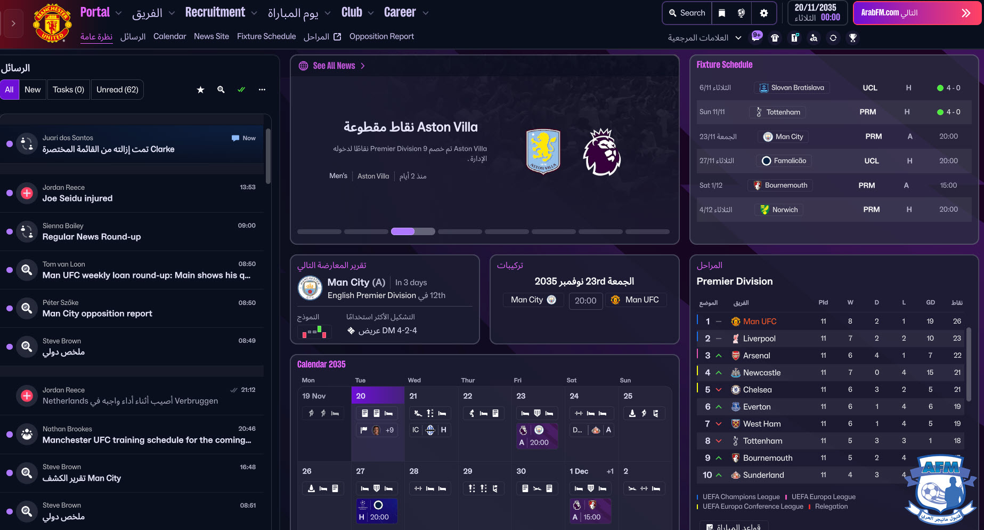
Task: Click the globe world icon
Action: (741, 13)
